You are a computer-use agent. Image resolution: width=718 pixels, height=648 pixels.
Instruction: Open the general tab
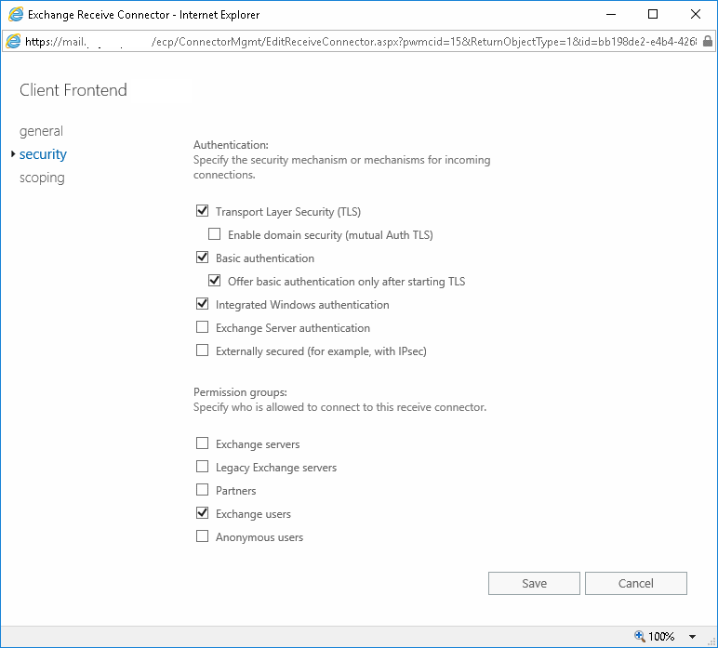point(41,131)
